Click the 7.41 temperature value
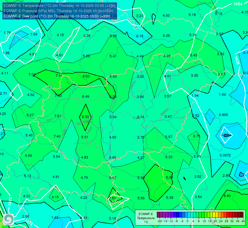 pos(59,75)
